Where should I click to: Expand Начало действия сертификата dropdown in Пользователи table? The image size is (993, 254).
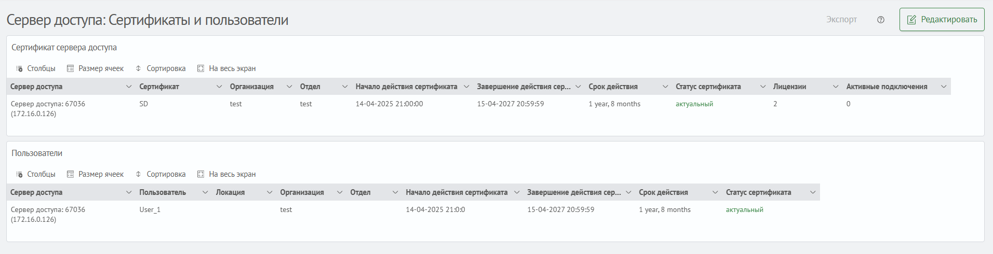point(517,192)
